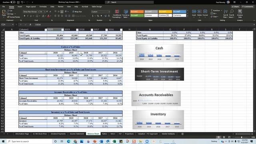
Task: Expand the AutoSum dropdown arrow
Action: coord(222,10)
